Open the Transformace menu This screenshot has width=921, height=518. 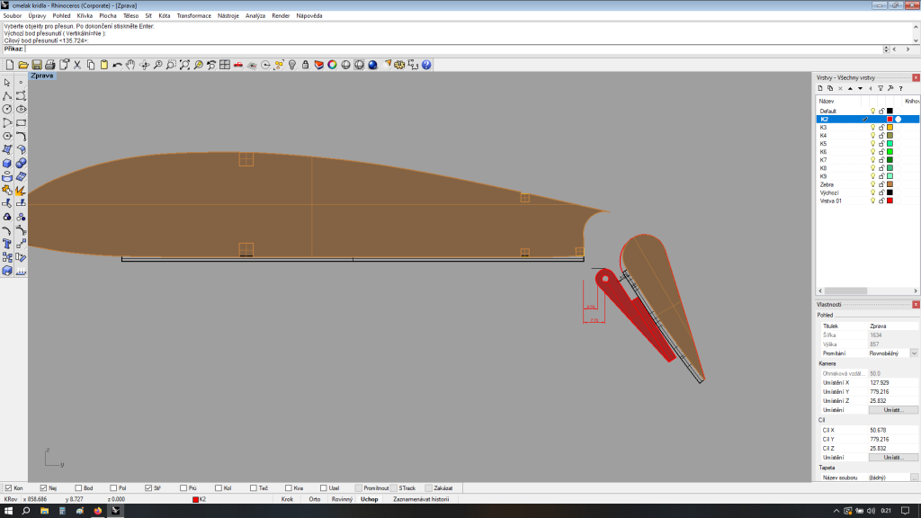[193, 15]
